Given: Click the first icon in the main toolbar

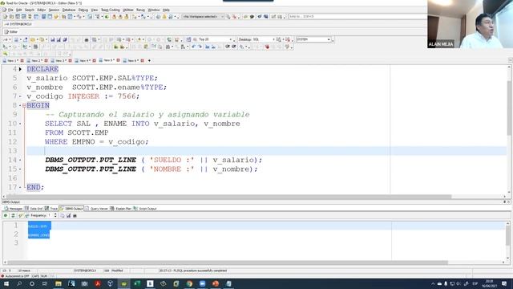Looking at the screenshot, I should [6, 16].
